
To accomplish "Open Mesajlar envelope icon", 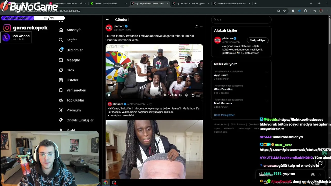I will click(x=61, y=60).
